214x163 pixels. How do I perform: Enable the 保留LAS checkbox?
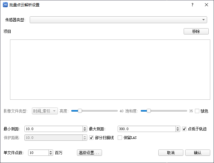[120, 138]
